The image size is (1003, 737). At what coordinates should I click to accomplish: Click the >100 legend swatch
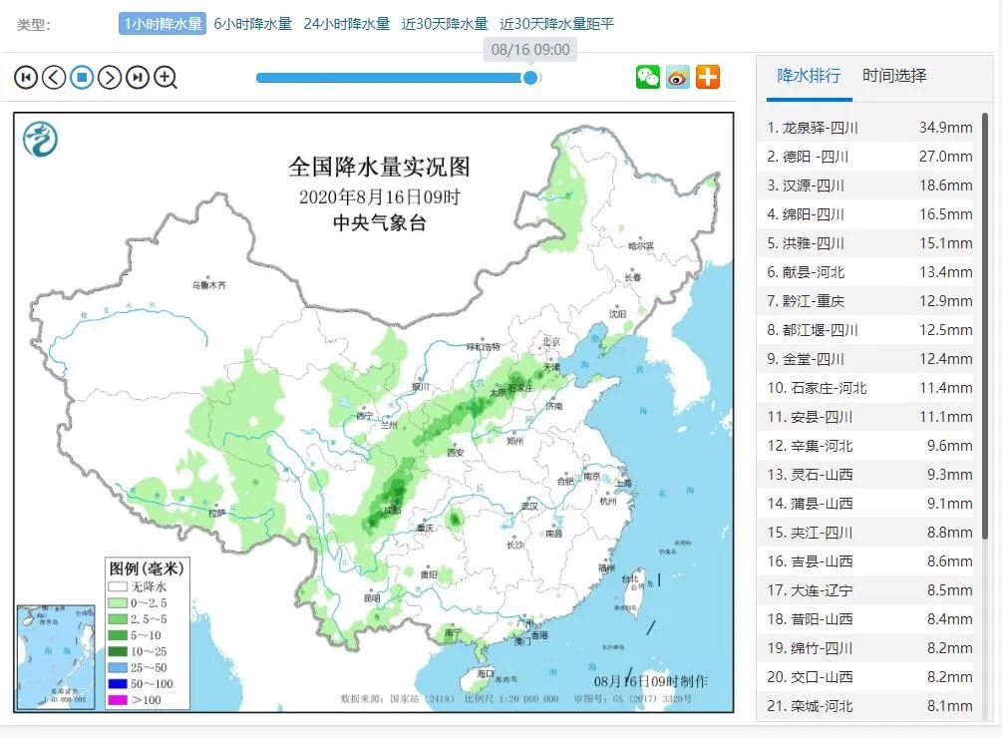[118, 700]
